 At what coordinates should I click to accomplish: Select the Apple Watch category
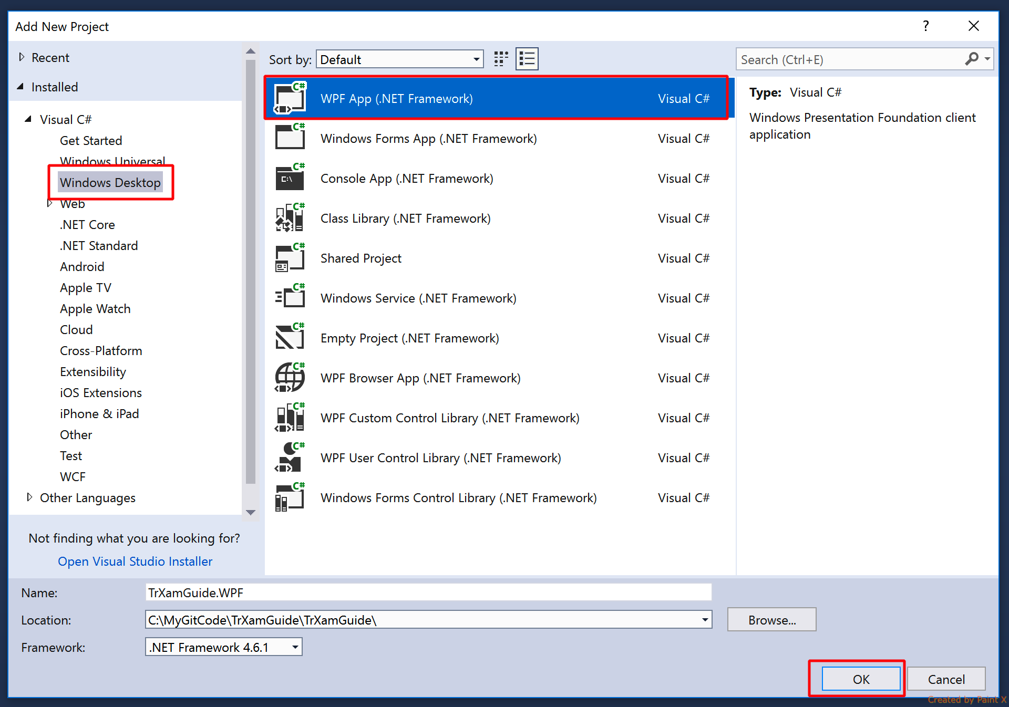coord(95,308)
